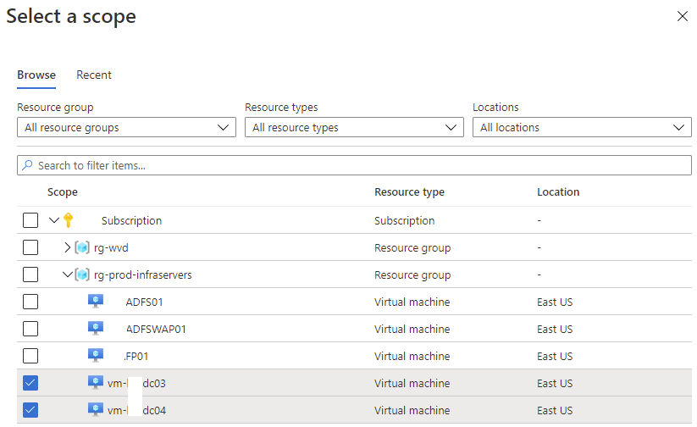The width and height of the screenshot is (697, 427).
Task: Close the Select a scope panel
Action: pyautogui.click(x=683, y=16)
